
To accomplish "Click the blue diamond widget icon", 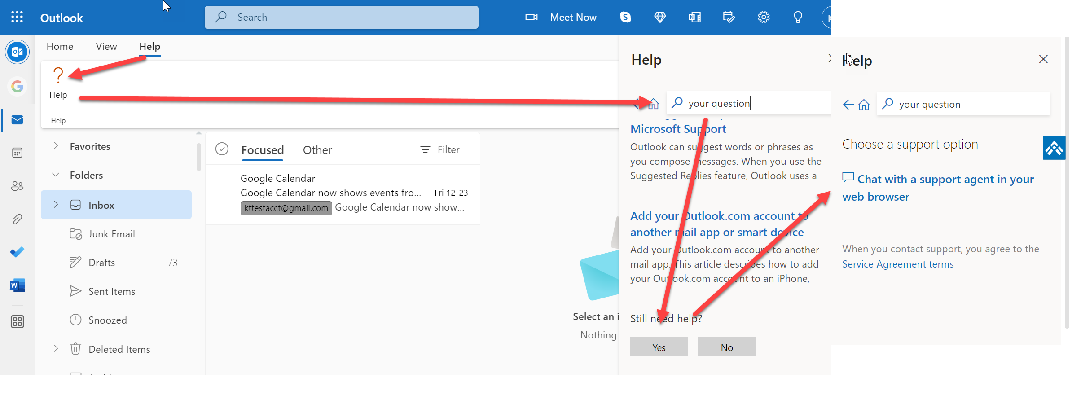I will 1054,148.
